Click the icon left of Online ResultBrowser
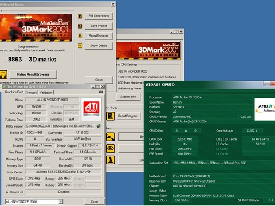Viewport: 275px width, 206px height. [x=3, y=74]
